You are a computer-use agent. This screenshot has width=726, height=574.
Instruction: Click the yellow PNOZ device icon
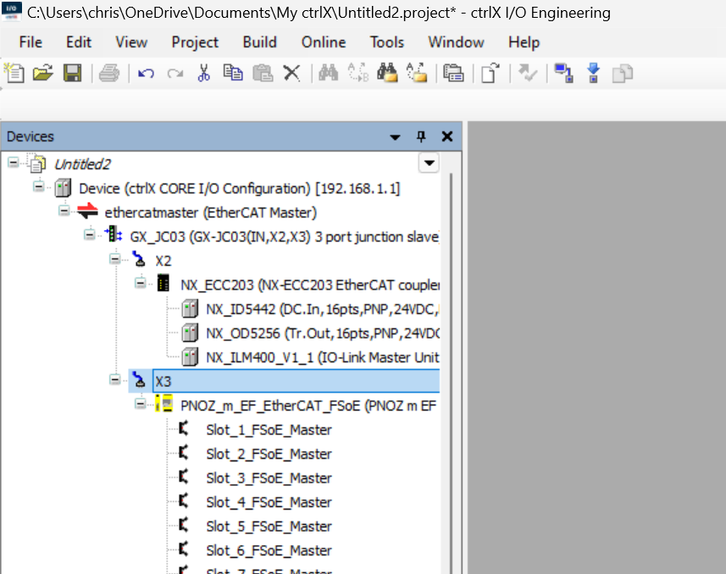[163, 404]
